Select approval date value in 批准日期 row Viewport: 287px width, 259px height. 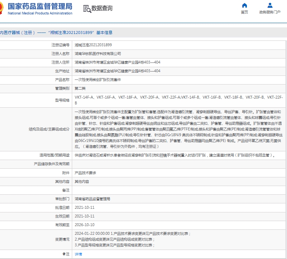[84, 208]
